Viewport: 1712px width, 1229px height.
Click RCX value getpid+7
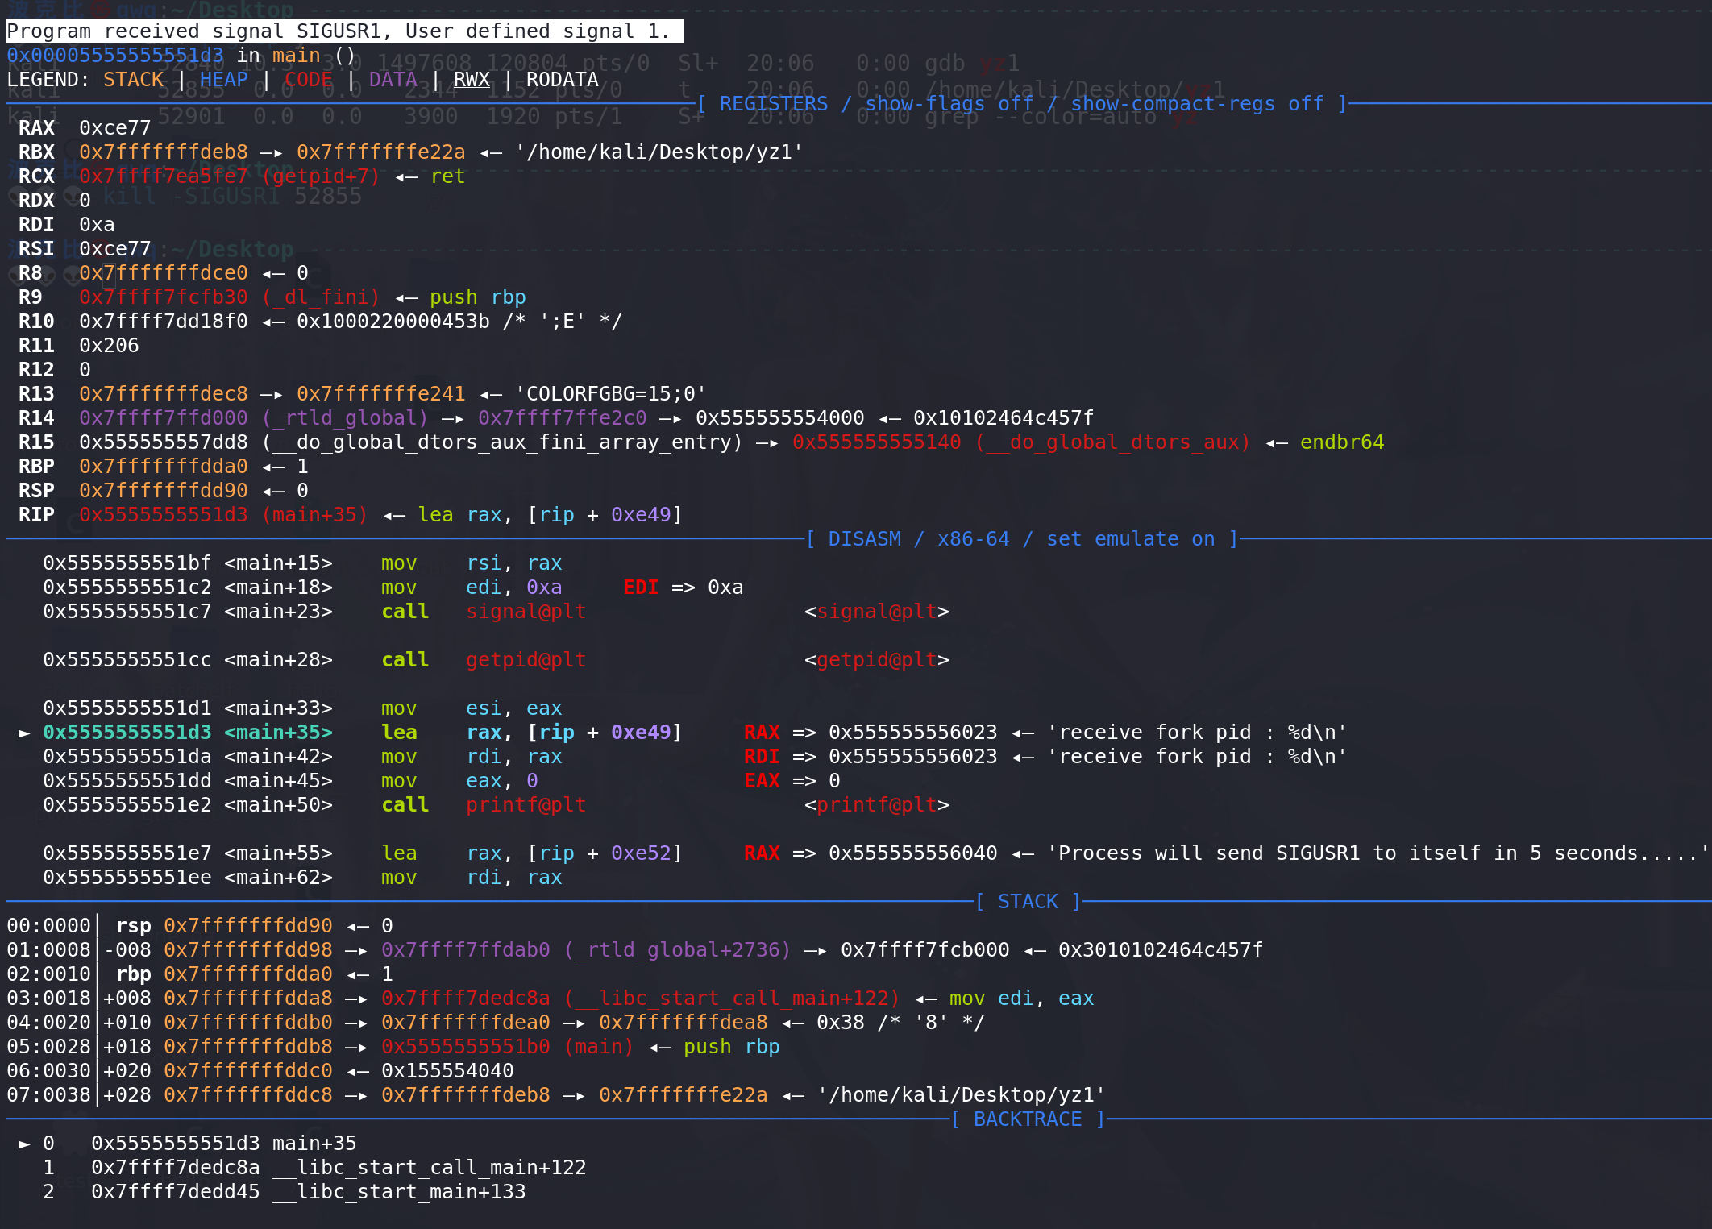click(x=321, y=176)
